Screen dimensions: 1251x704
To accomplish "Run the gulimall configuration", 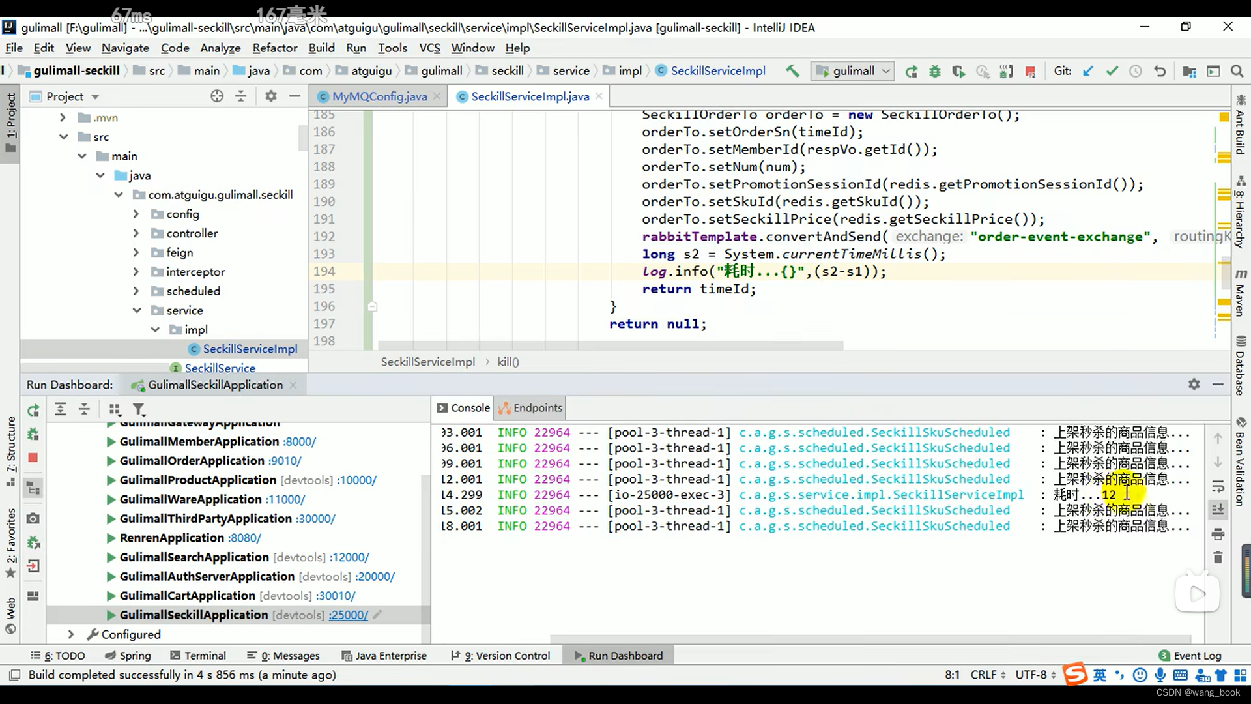I will tap(911, 71).
